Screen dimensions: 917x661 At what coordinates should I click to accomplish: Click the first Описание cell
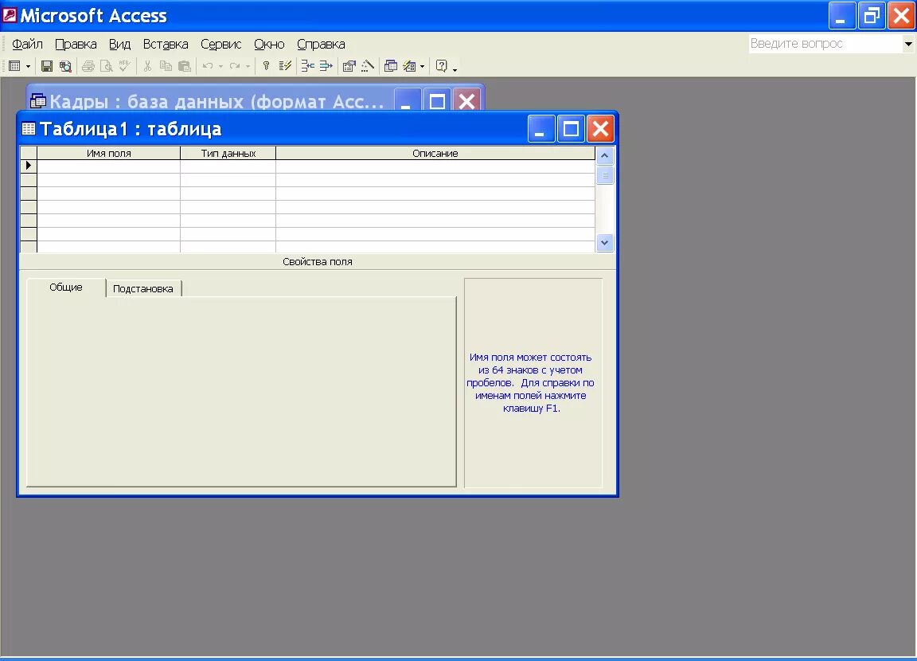click(x=435, y=166)
